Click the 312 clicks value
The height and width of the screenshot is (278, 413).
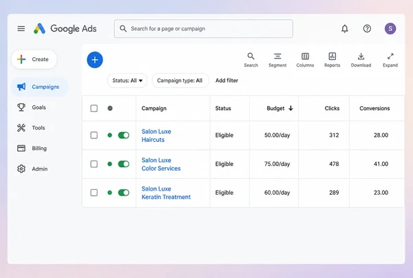[x=334, y=135]
